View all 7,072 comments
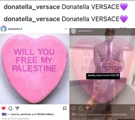This screenshot has width=135, height=120. pos(15,119)
